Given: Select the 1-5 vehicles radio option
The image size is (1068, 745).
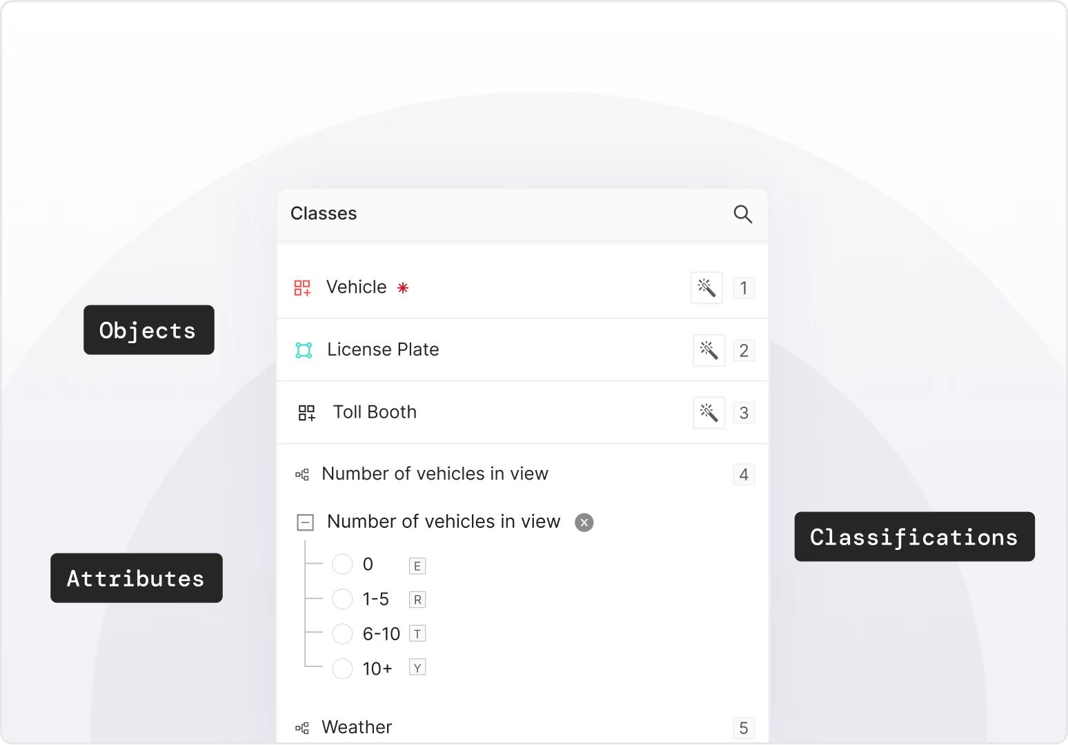Looking at the screenshot, I should (342, 599).
